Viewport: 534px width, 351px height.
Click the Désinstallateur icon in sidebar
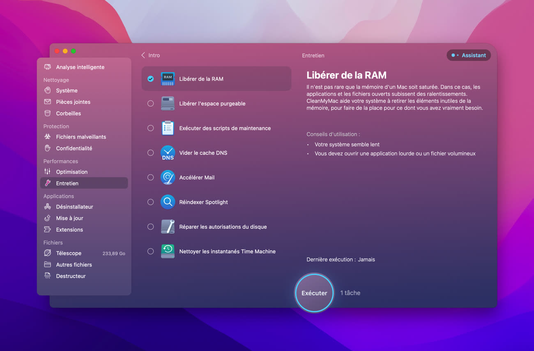click(48, 207)
